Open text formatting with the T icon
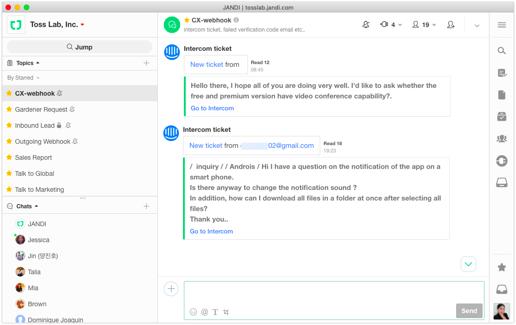This screenshot has height=325, width=516. [x=215, y=312]
